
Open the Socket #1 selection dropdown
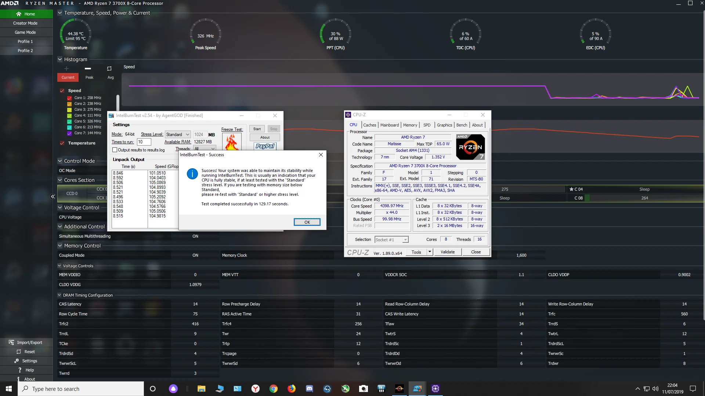(x=391, y=240)
